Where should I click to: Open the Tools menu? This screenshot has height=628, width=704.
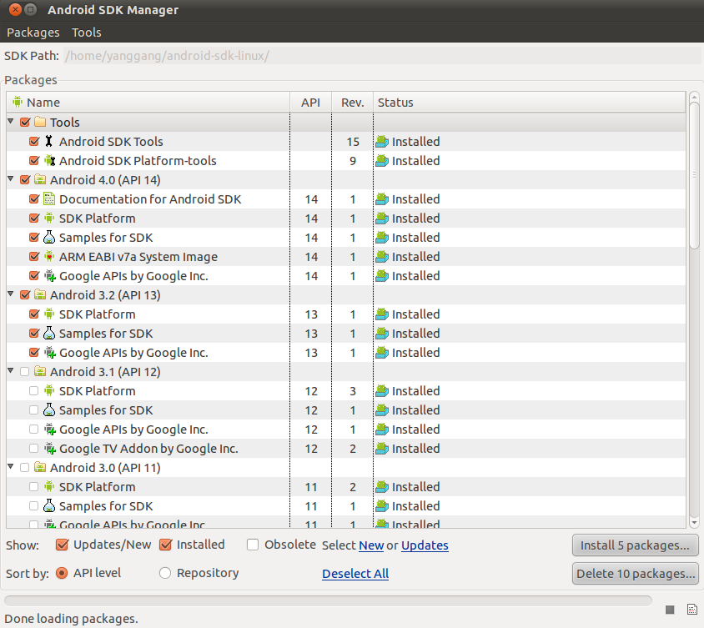coord(87,33)
